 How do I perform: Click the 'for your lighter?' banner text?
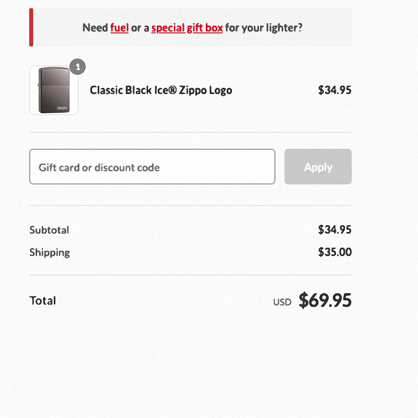tap(264, 28)
